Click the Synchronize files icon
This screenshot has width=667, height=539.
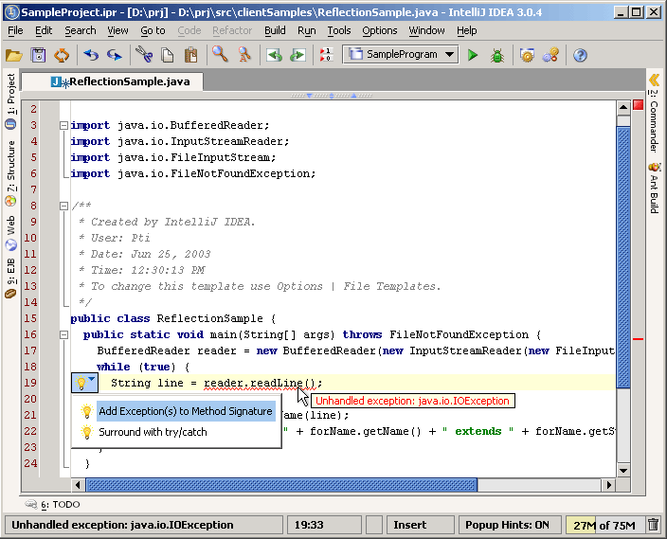click(62, 55)
